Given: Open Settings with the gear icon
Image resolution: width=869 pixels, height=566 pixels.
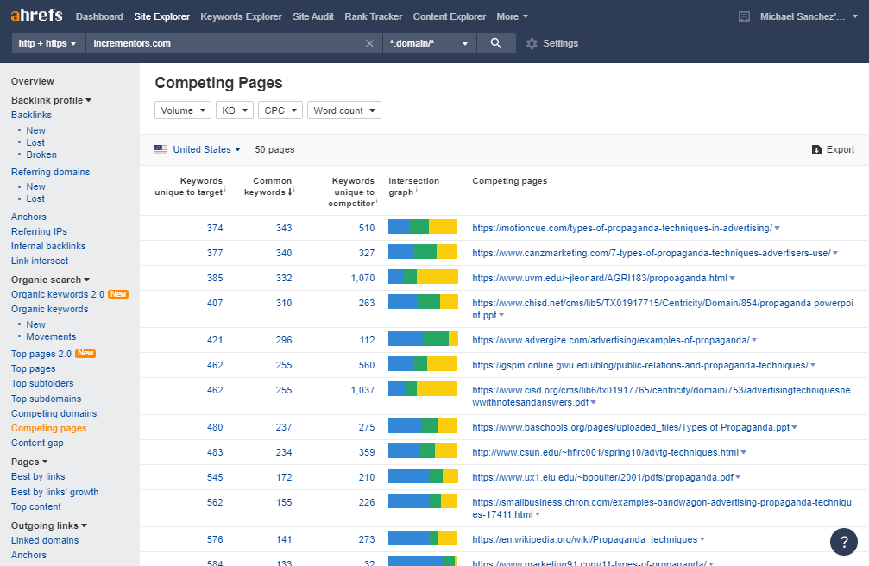Looking at the screenshot, I should click(x=532, y=43).
